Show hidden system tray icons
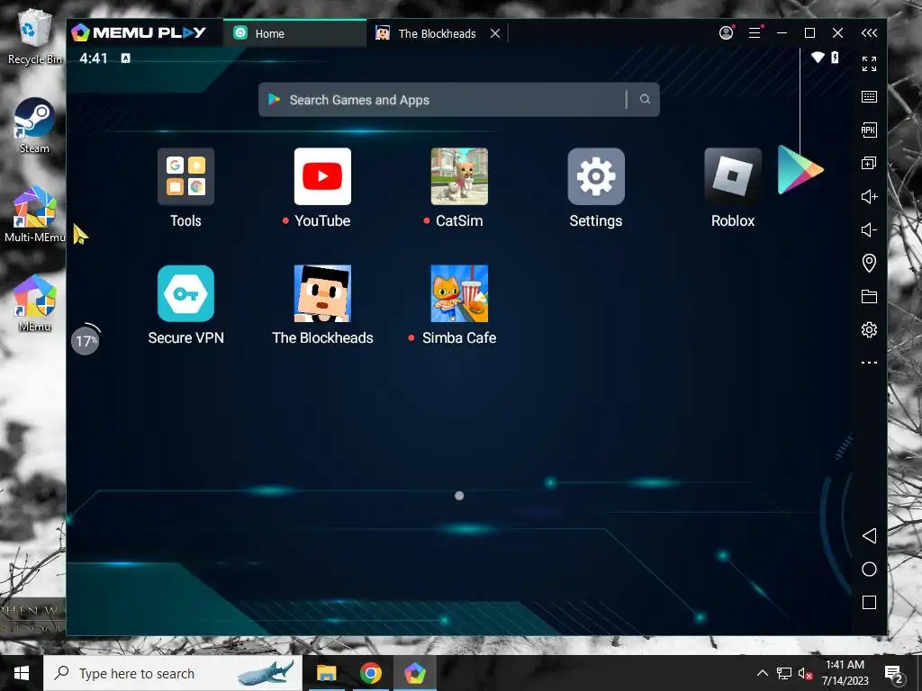 click(762, 673)
